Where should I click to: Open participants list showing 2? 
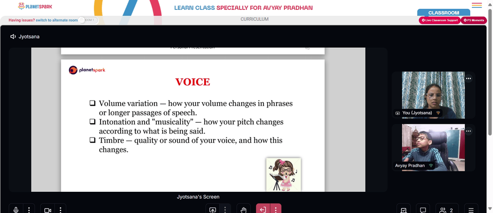point(447,210)
